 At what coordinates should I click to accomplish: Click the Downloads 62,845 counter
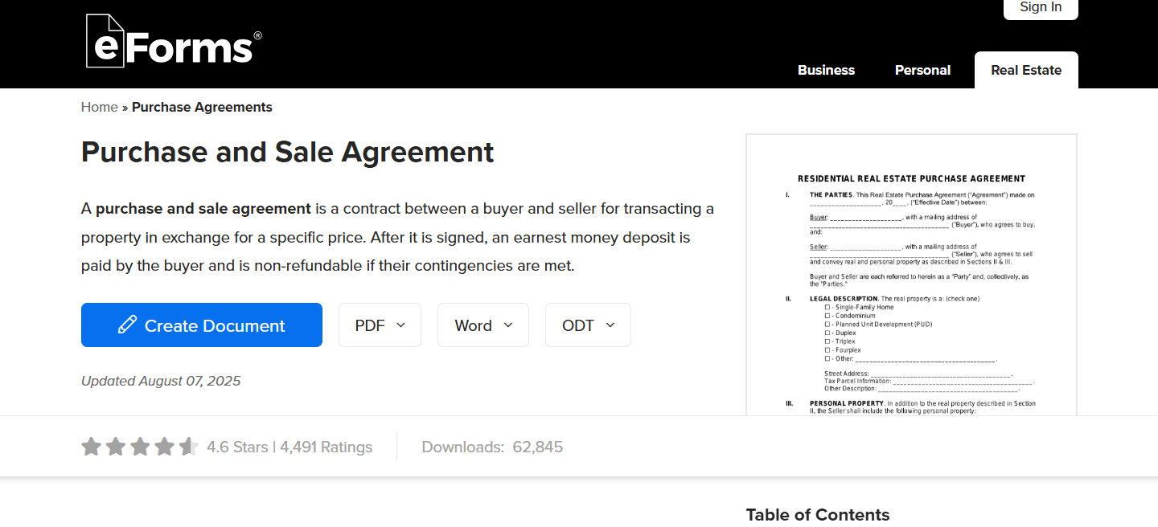(492, 446)
